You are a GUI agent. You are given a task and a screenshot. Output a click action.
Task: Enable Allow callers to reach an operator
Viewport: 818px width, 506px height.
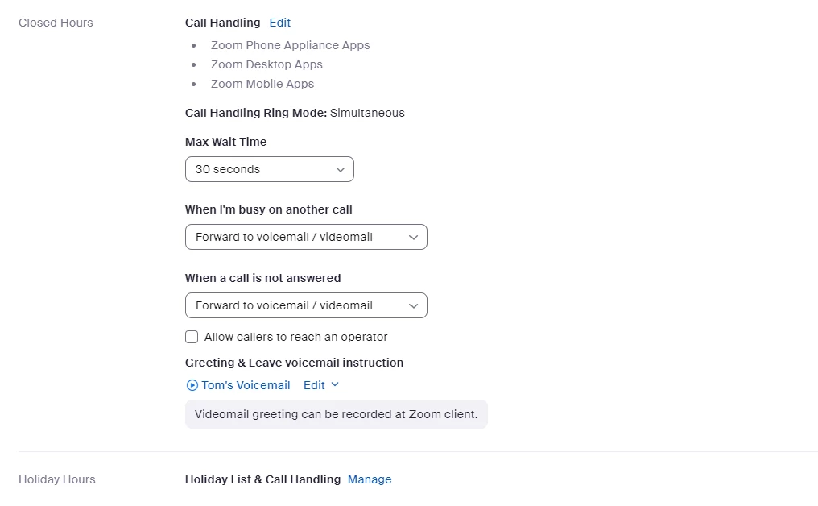(192, 337)
